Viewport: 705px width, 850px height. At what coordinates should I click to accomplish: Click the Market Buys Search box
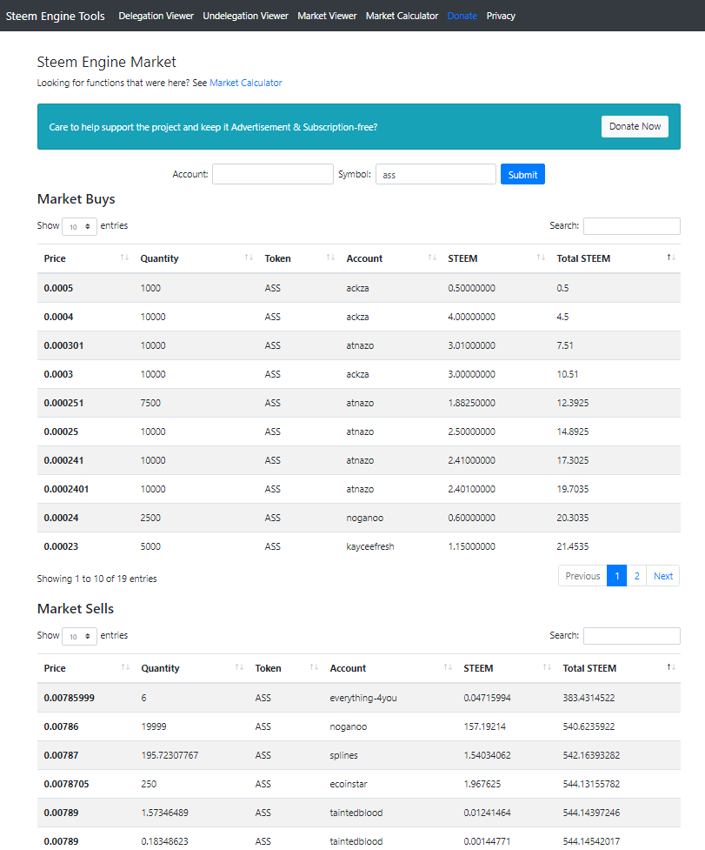(632, 226)
